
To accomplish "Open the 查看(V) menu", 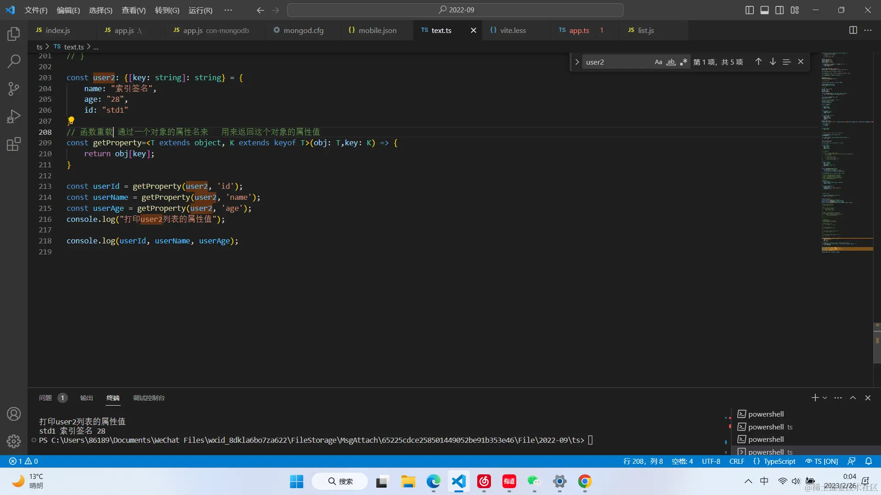I will tap(133, 10).
